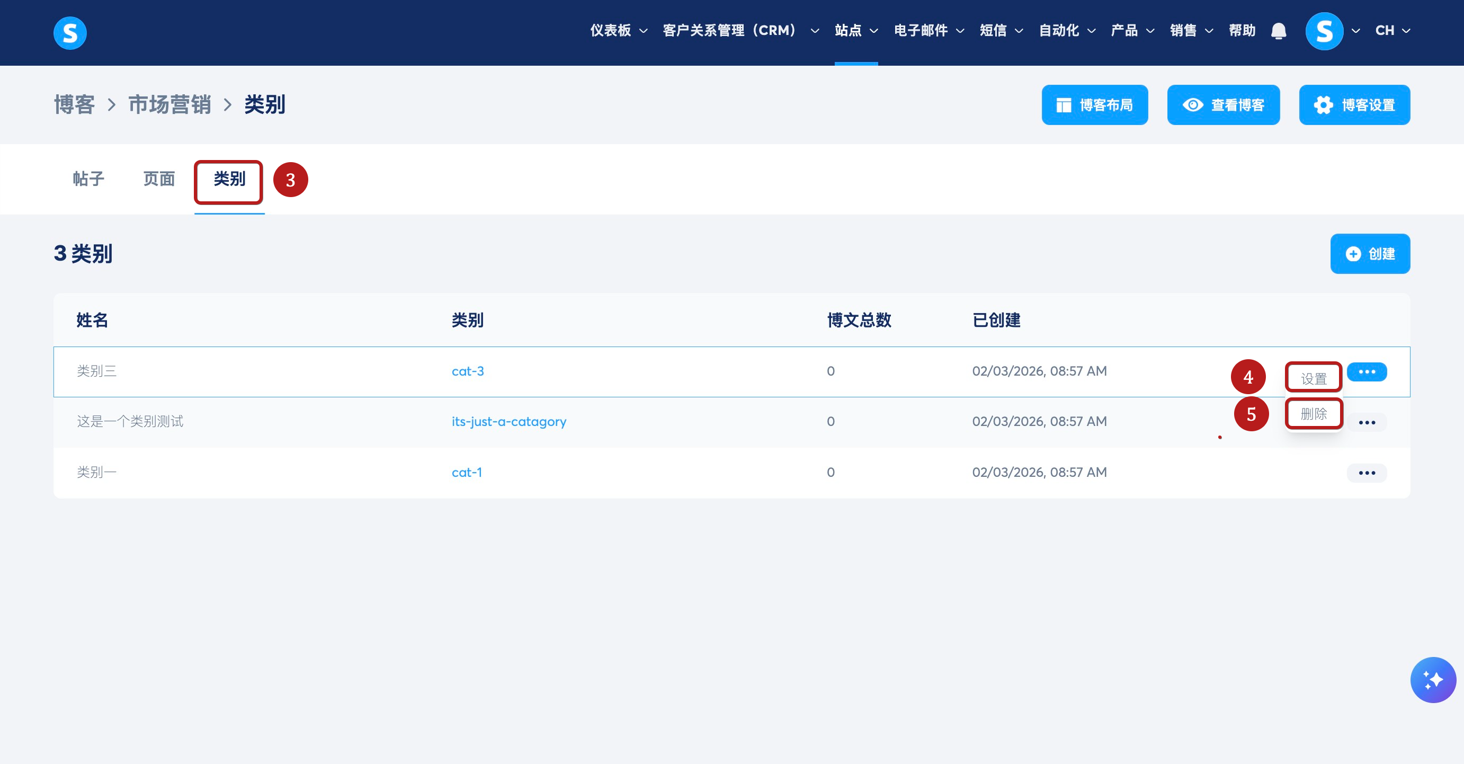The height and width of the screenshot is (764, 1464).
Task: Open three-dots menu for 类别一 row
Action: click(x=1366, y=473)
